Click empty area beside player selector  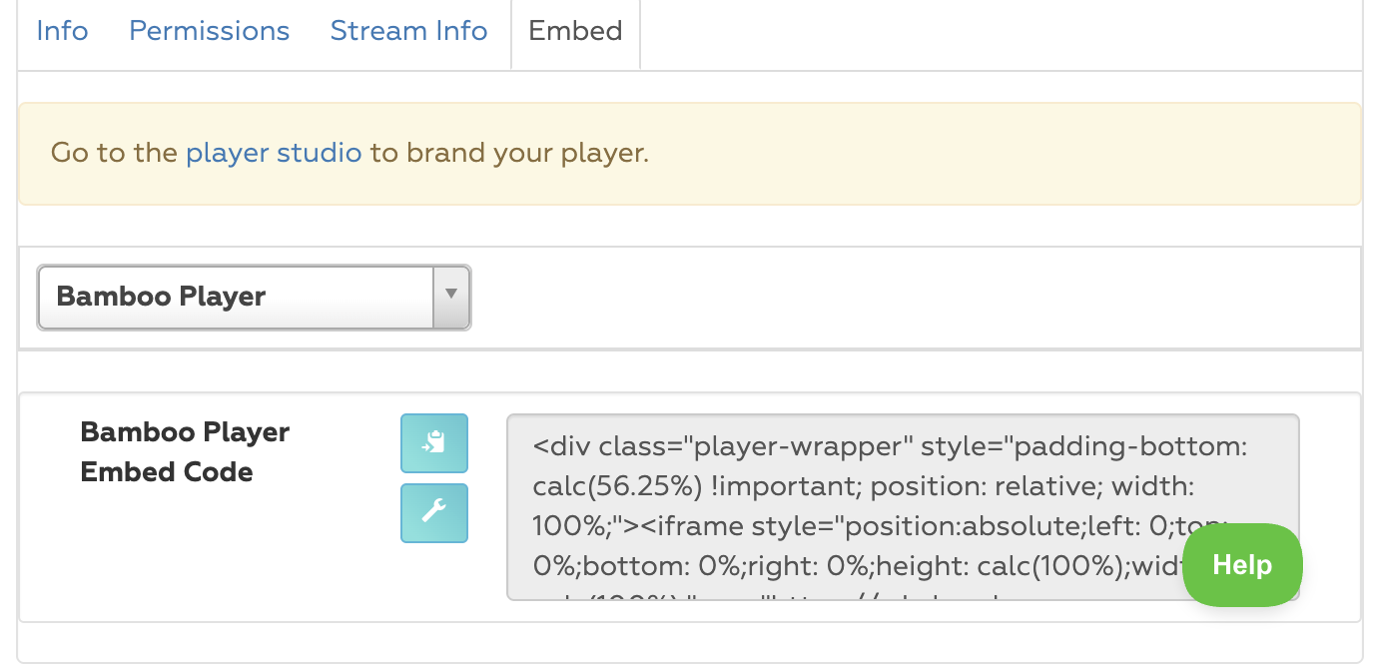coord(914,298)
